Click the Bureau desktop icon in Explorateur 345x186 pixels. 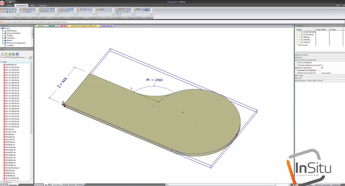pyautogui.click(x=3, y=28)
